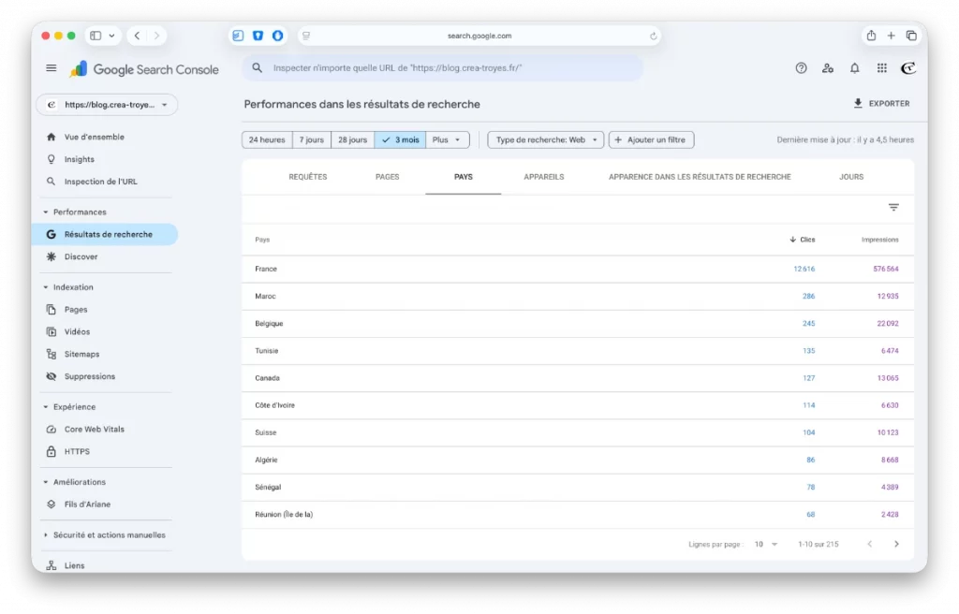Image resolution: width=959 pixels, height=614 pixels.
Task: Select the 7 jours date range
Action: point(312,139)
